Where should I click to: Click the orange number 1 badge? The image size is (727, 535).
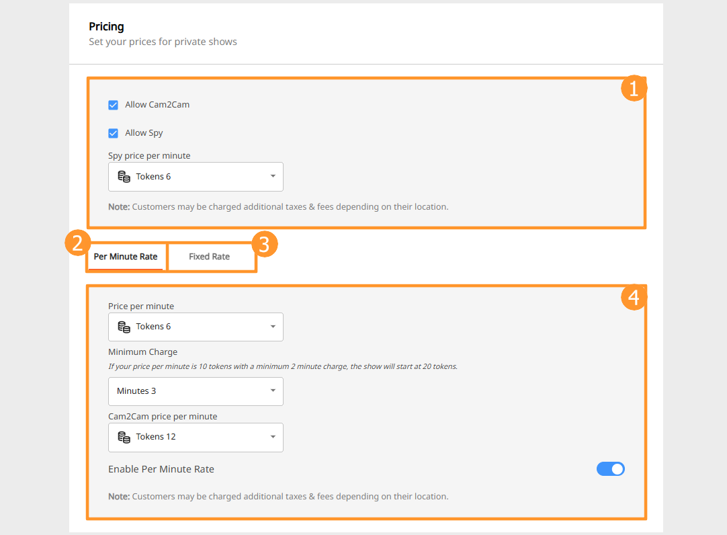click(x=633, y=88)
